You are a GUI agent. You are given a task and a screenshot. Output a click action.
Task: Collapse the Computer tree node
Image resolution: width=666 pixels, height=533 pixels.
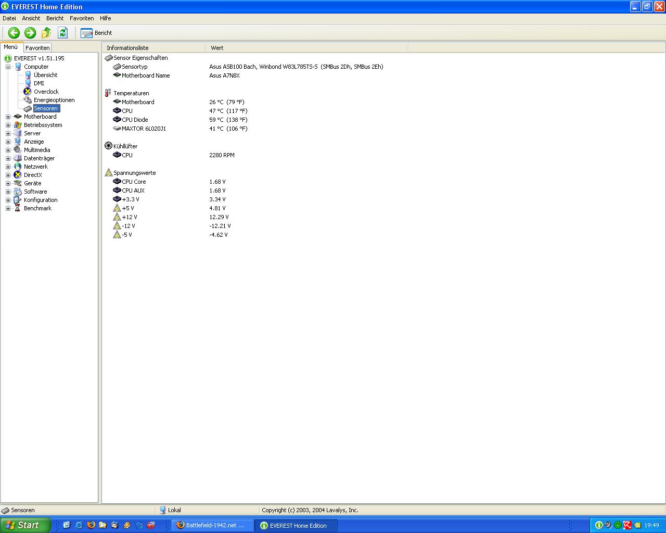point(8,67)
